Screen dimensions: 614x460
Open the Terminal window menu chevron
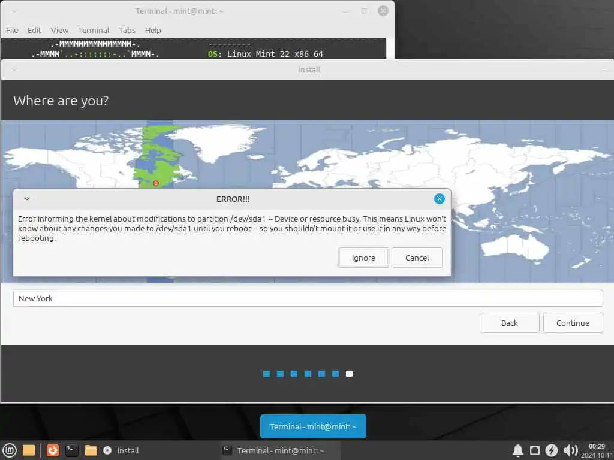(14, 11)
